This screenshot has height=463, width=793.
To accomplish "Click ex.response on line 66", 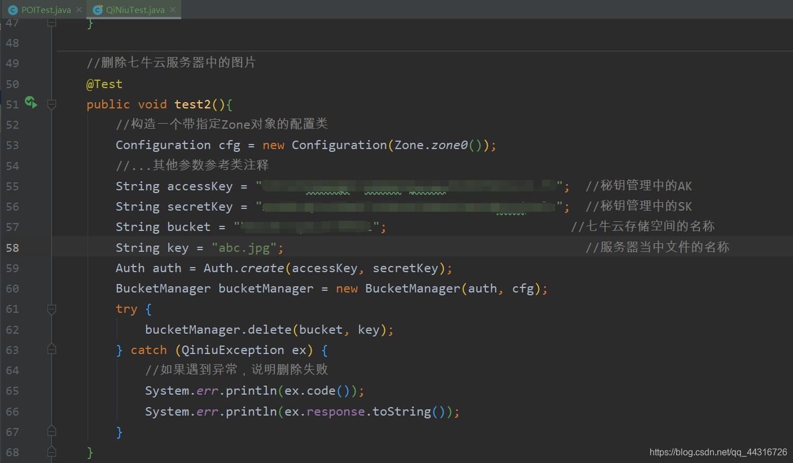I will click(325, 412).
